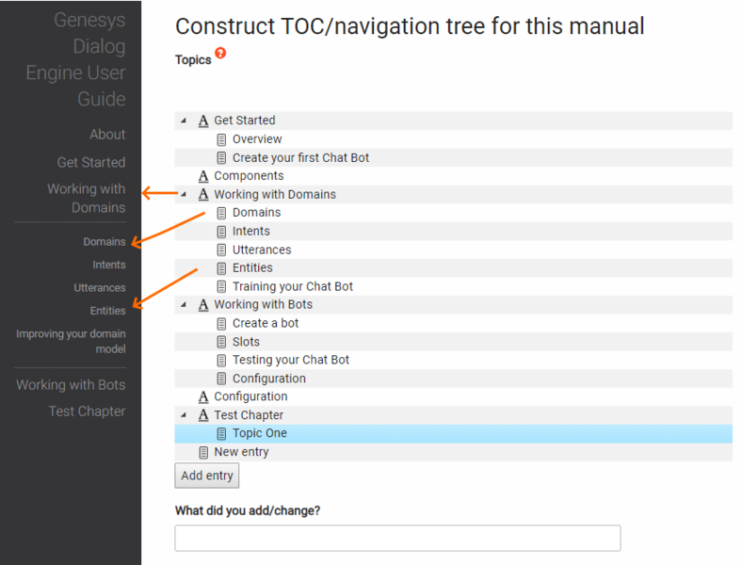Image resolution: width=742 pixels, height=565 pixels.
Task: Click the Genesys Dialog Engine User Guide title
Action: coord(75,59)
